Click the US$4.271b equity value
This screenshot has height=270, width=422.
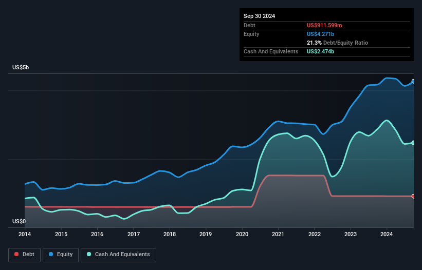coord(320,34)
